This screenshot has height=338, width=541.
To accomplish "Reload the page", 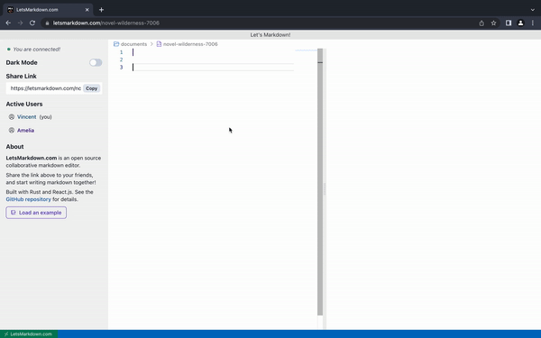I will coord(32,23).
